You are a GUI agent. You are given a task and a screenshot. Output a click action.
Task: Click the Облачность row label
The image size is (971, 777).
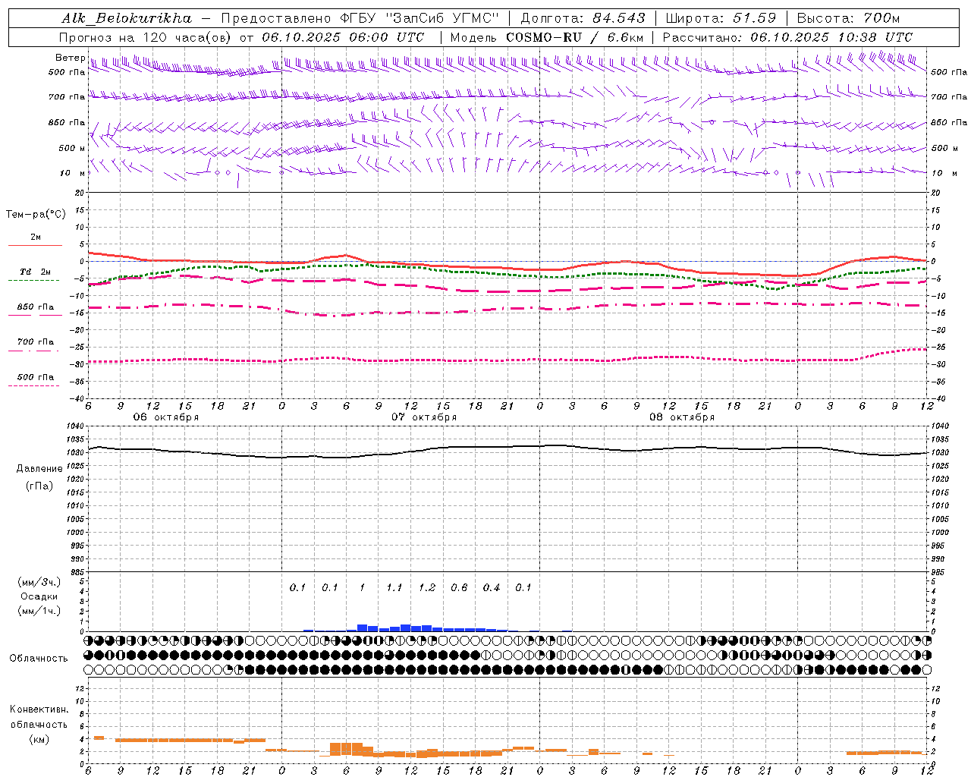tap(39, 659)
